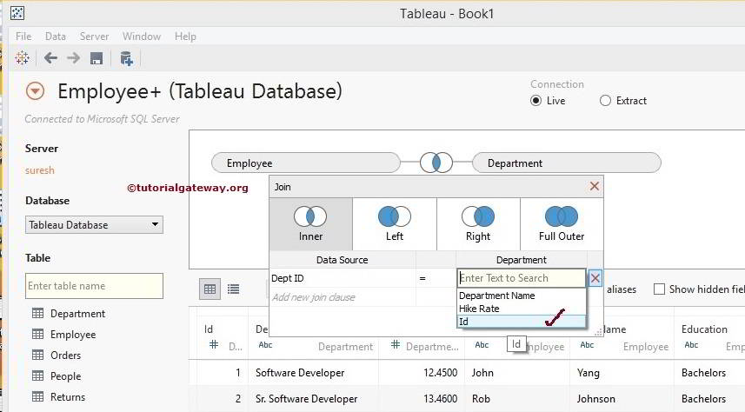Click the Id column header in grid
This screenshot has width=745, height=412.
point(209,329)
